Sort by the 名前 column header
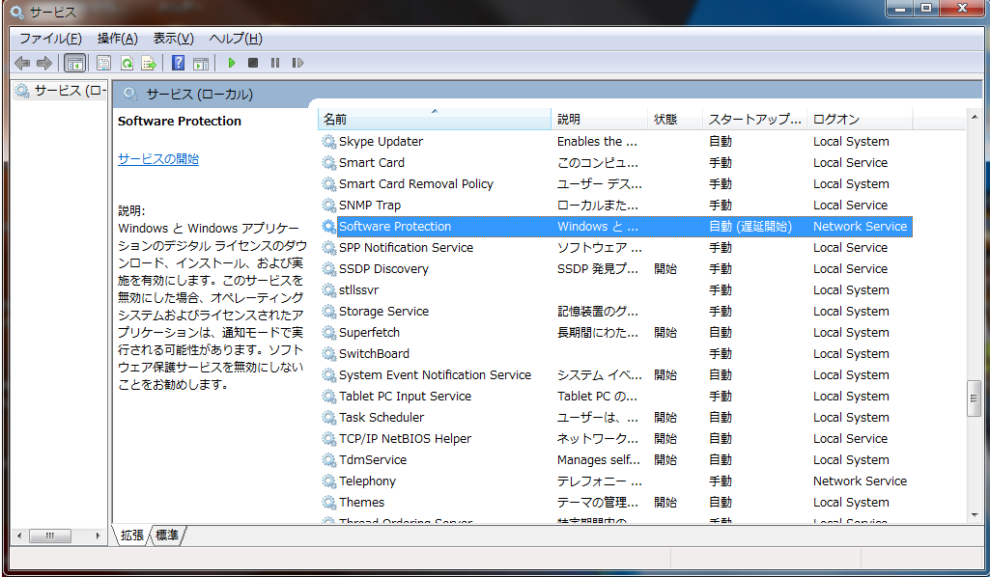Viewport: 990px width, 577px height. [x=435, y=120]
